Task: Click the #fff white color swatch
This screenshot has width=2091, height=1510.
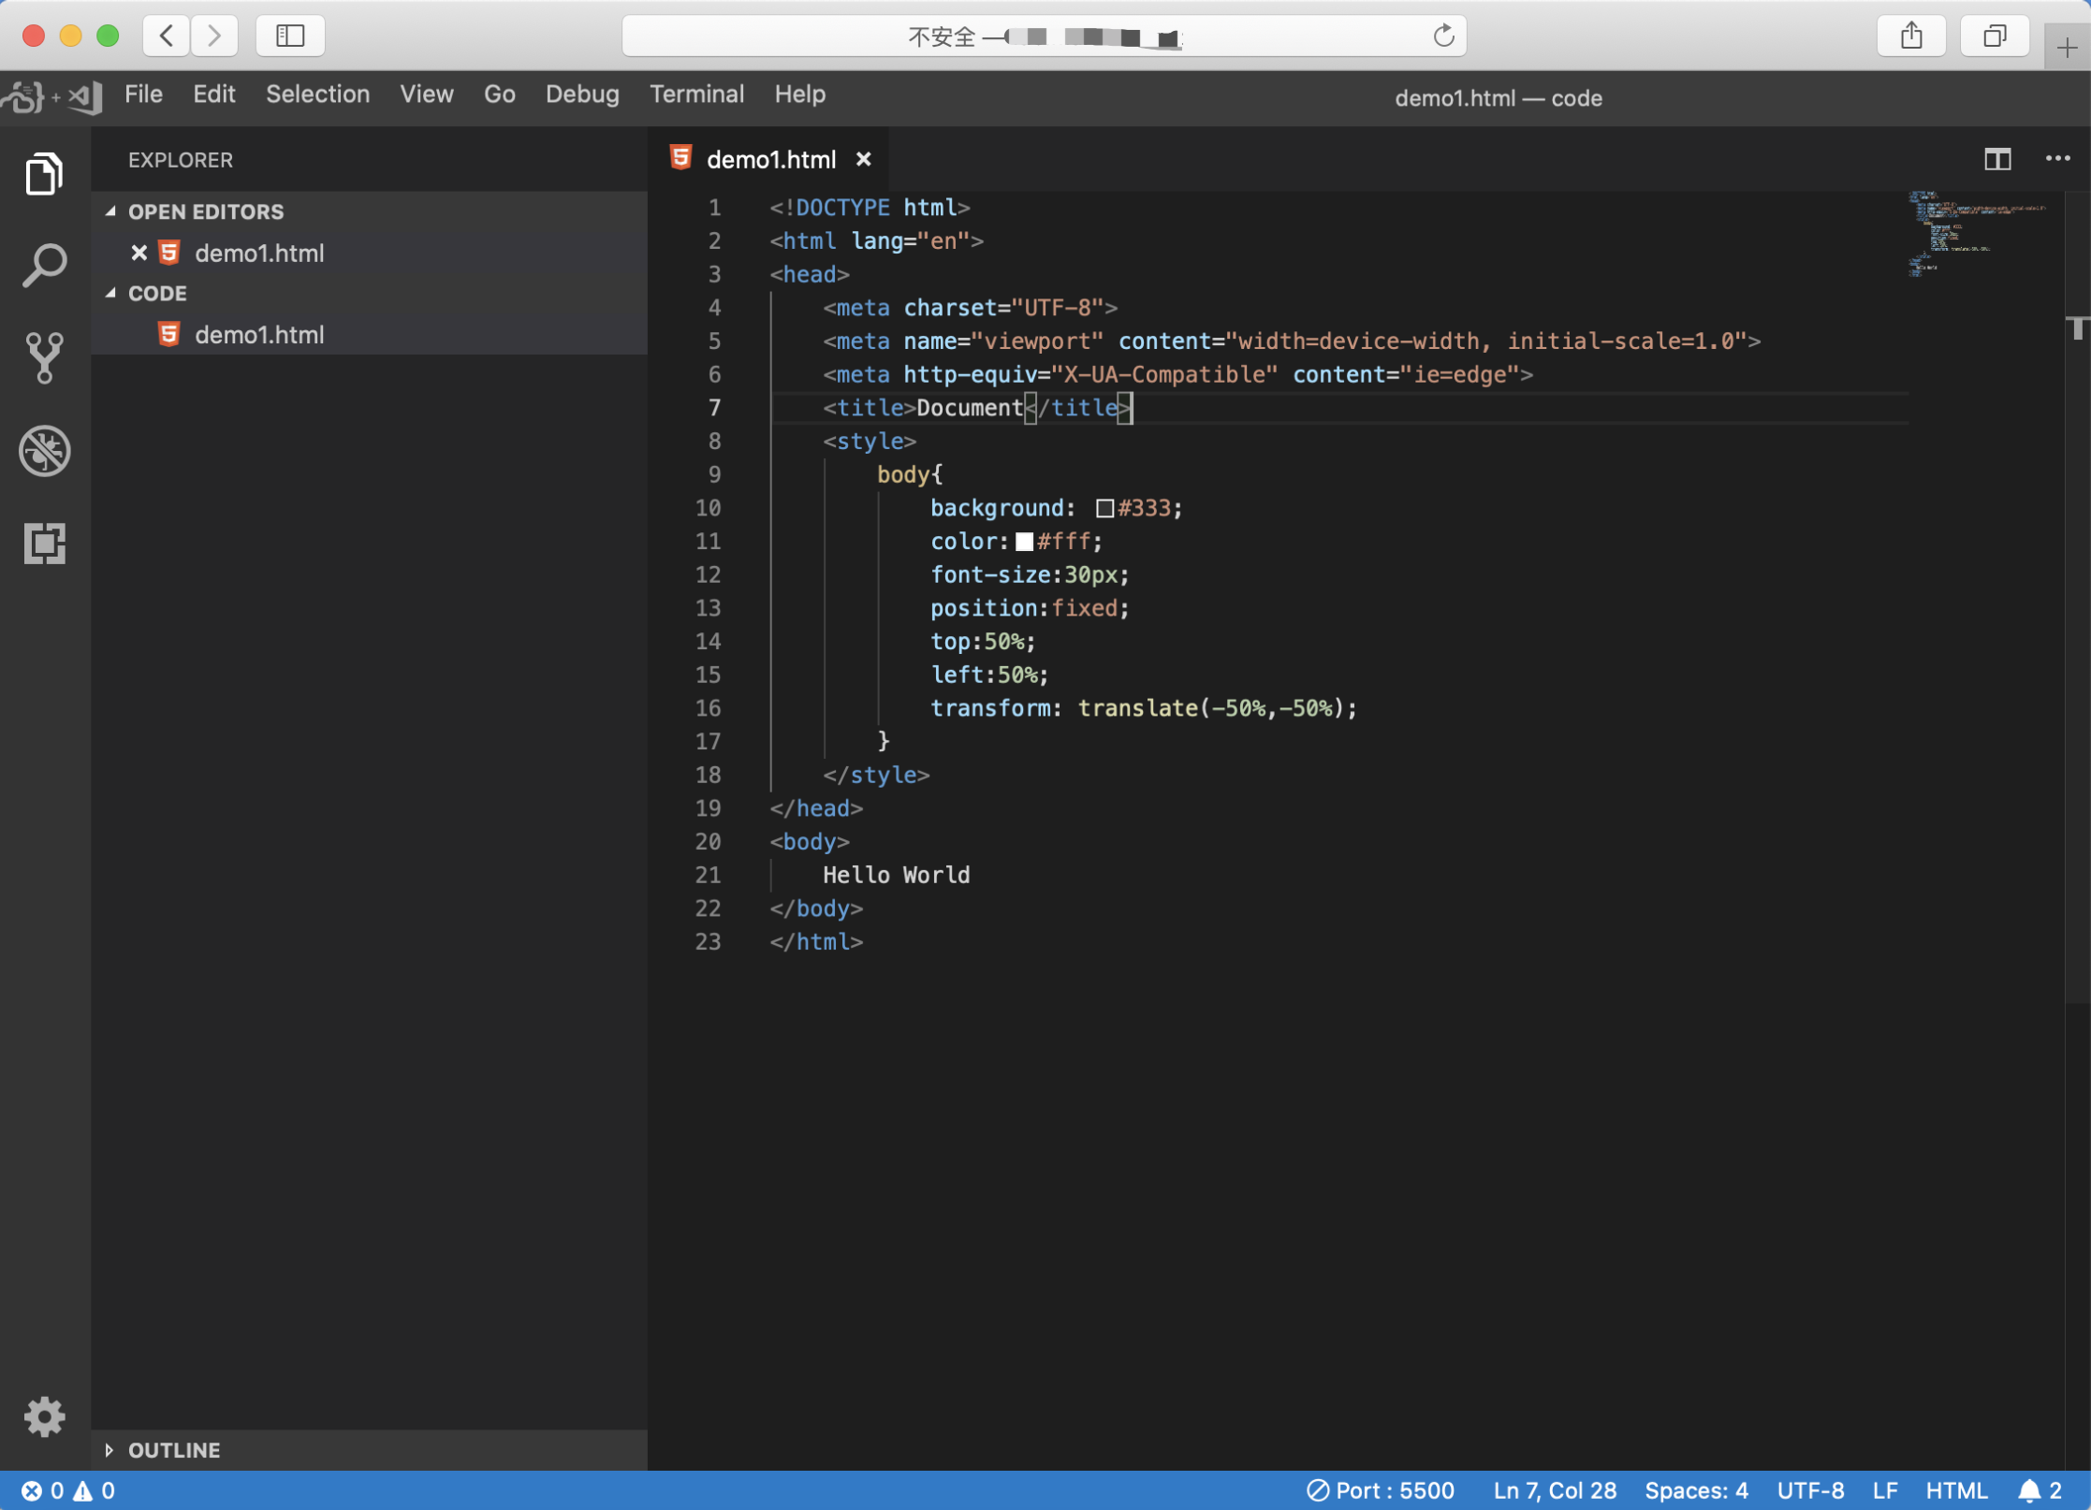Action: [x=1024, y=542]
